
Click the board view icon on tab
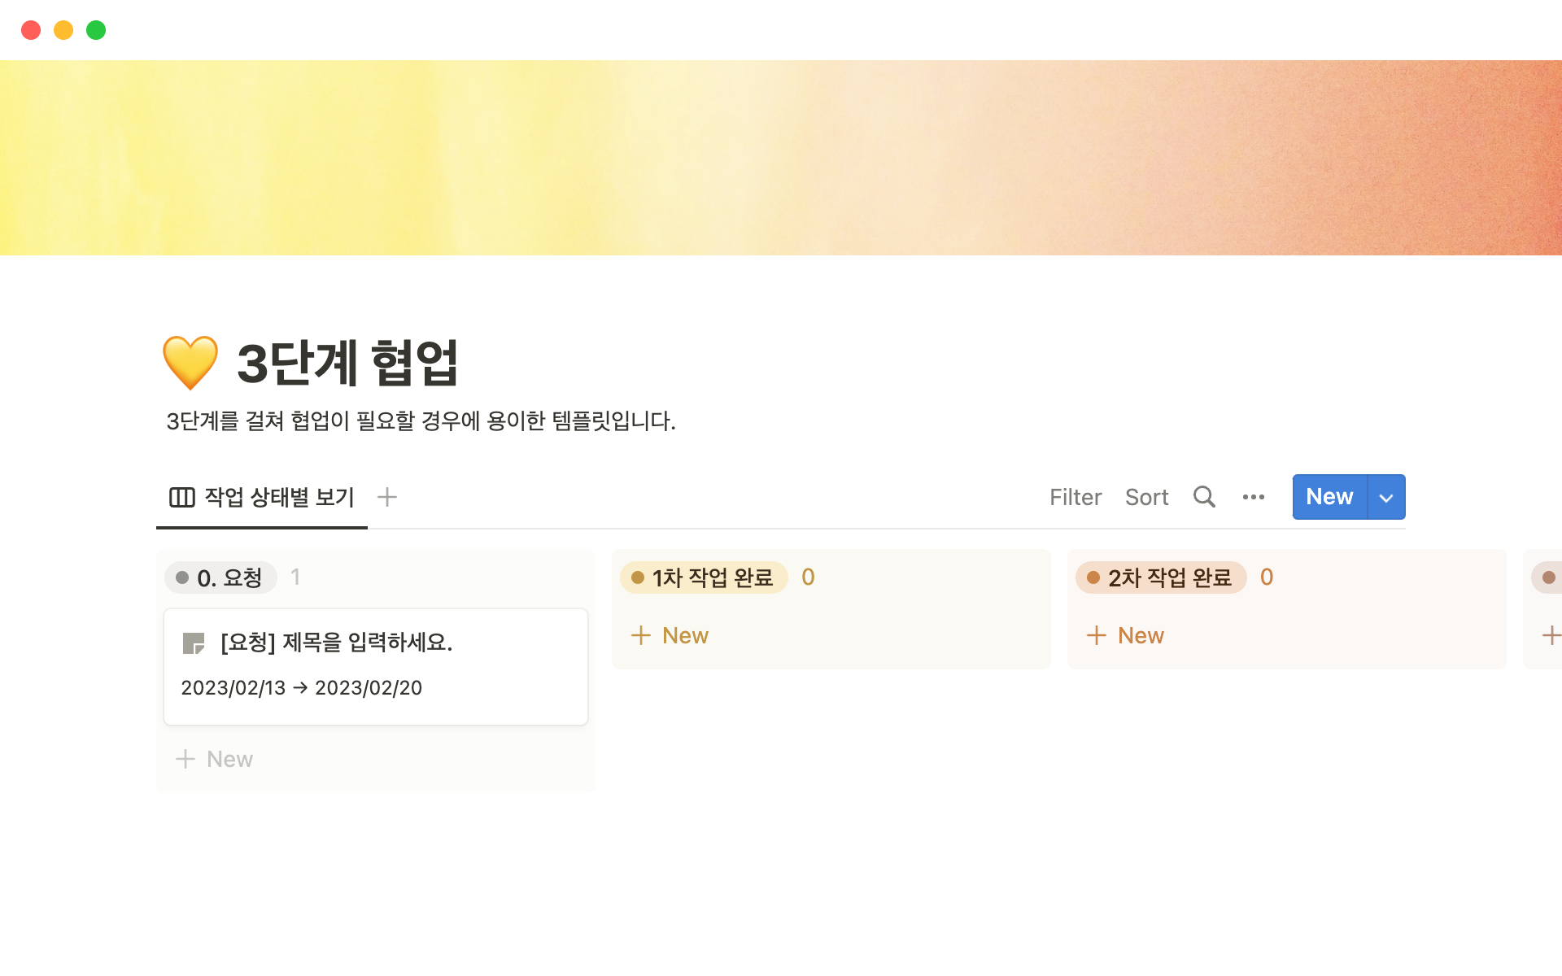tap(181, 497)
